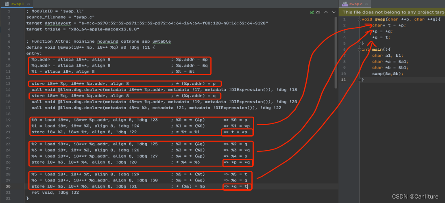Click the swap.ll editor vertical scrollbar
The width and height of the screenshot is (445, 203).
click(x=336, y=54)
